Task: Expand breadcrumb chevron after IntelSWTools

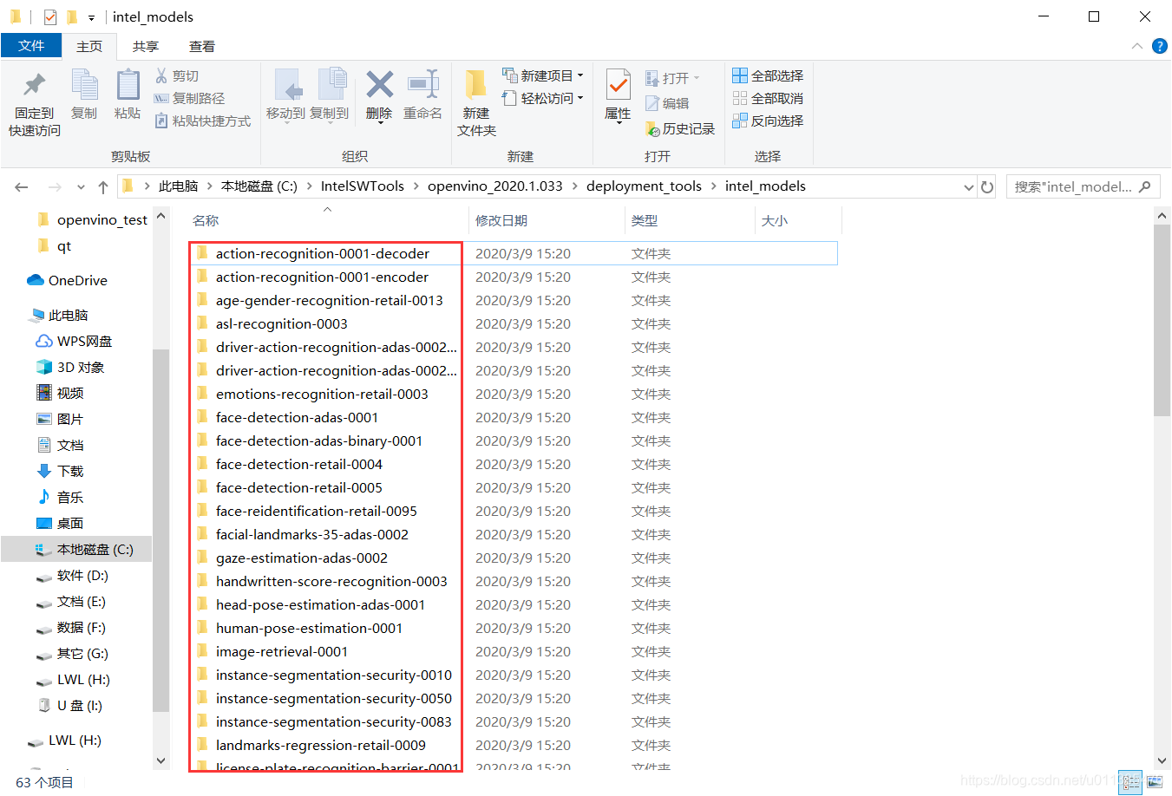Action: [x=416, y=186]
